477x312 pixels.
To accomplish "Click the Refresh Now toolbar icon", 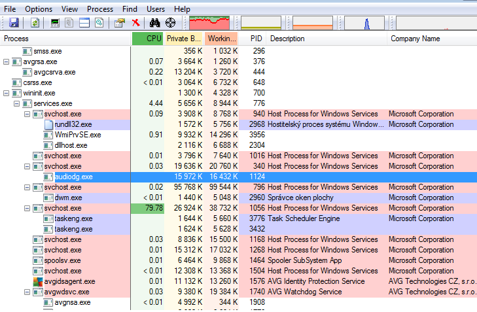I will (35, 23).
